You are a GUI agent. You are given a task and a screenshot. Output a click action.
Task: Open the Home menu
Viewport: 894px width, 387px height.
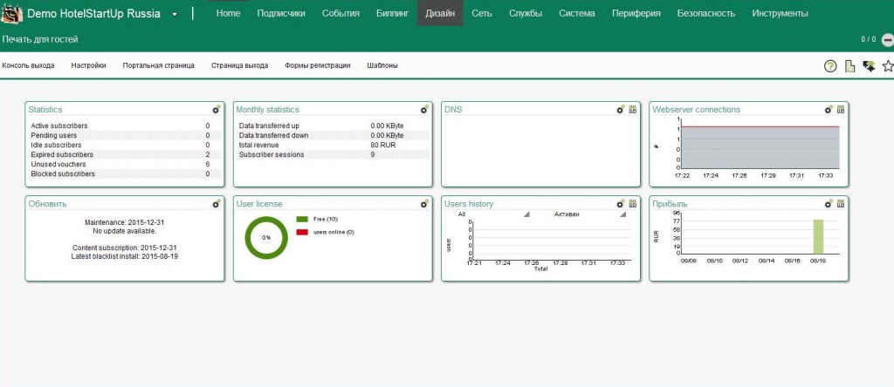click(228, 13)
